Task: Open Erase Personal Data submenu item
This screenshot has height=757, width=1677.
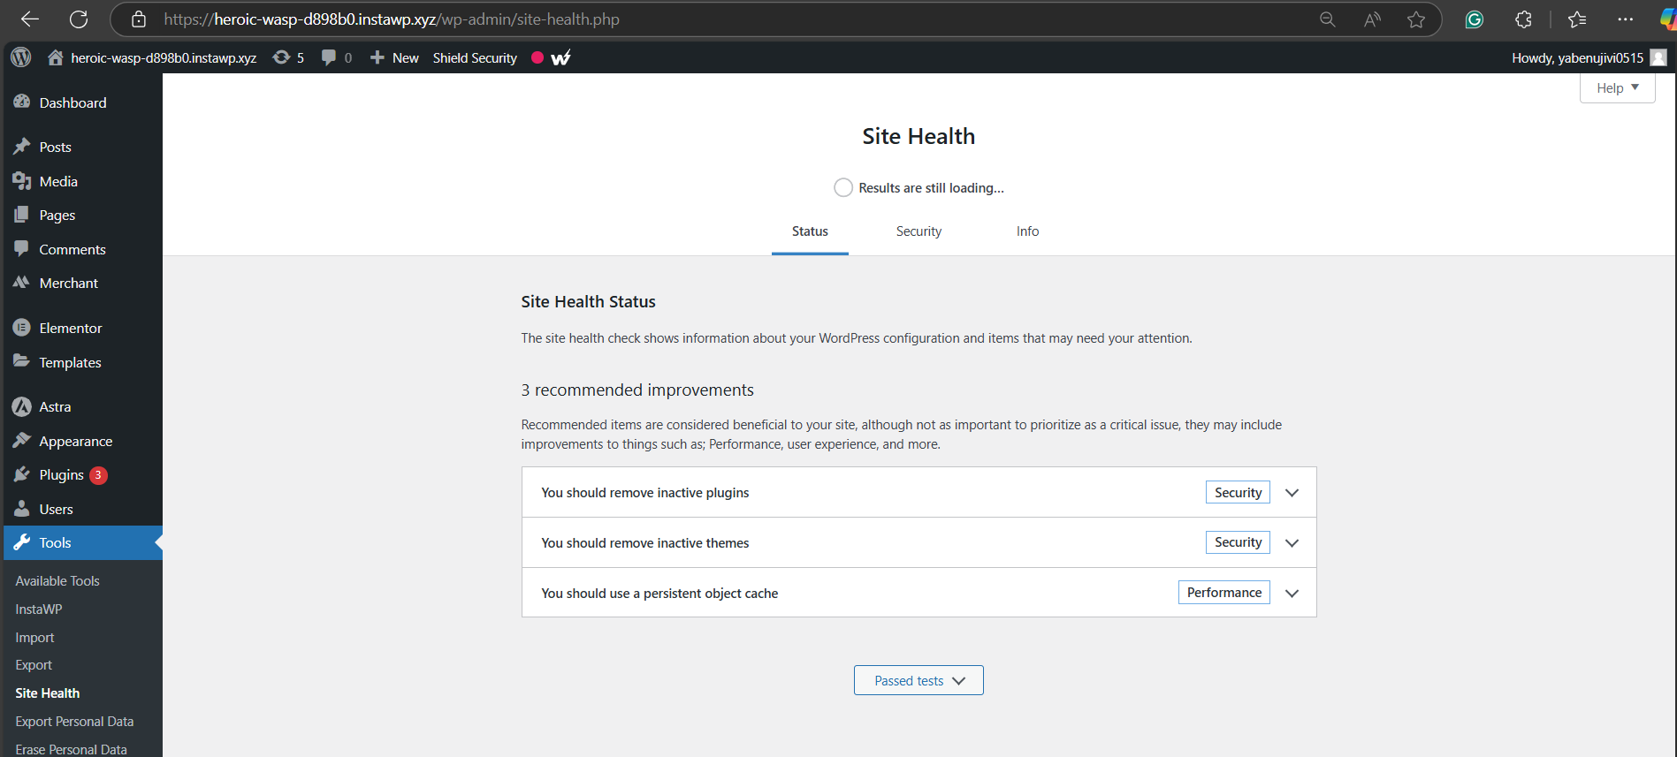Action: (x=71, y=749)
